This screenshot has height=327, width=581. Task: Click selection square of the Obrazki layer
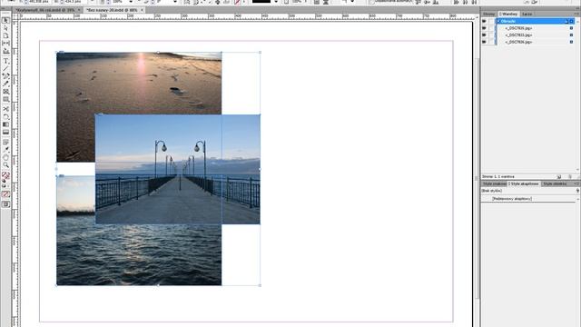pos(571,22)
